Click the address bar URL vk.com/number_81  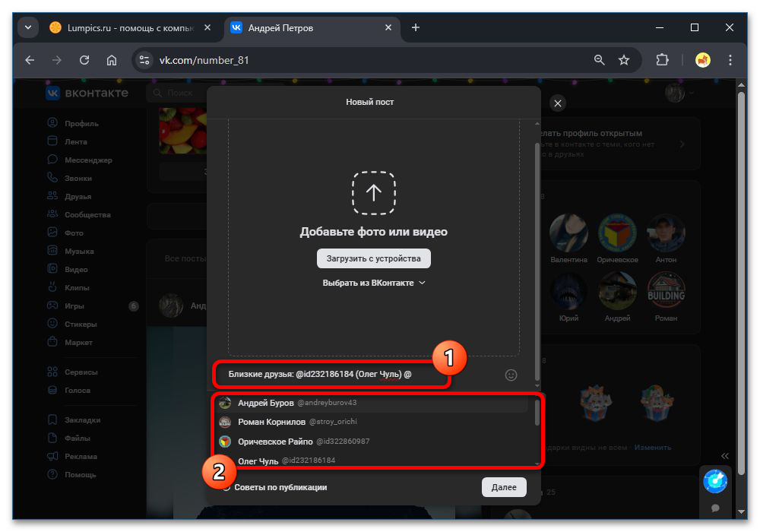click(x=204, y=60)
